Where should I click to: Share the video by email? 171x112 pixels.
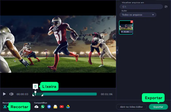tap(55, 107)
